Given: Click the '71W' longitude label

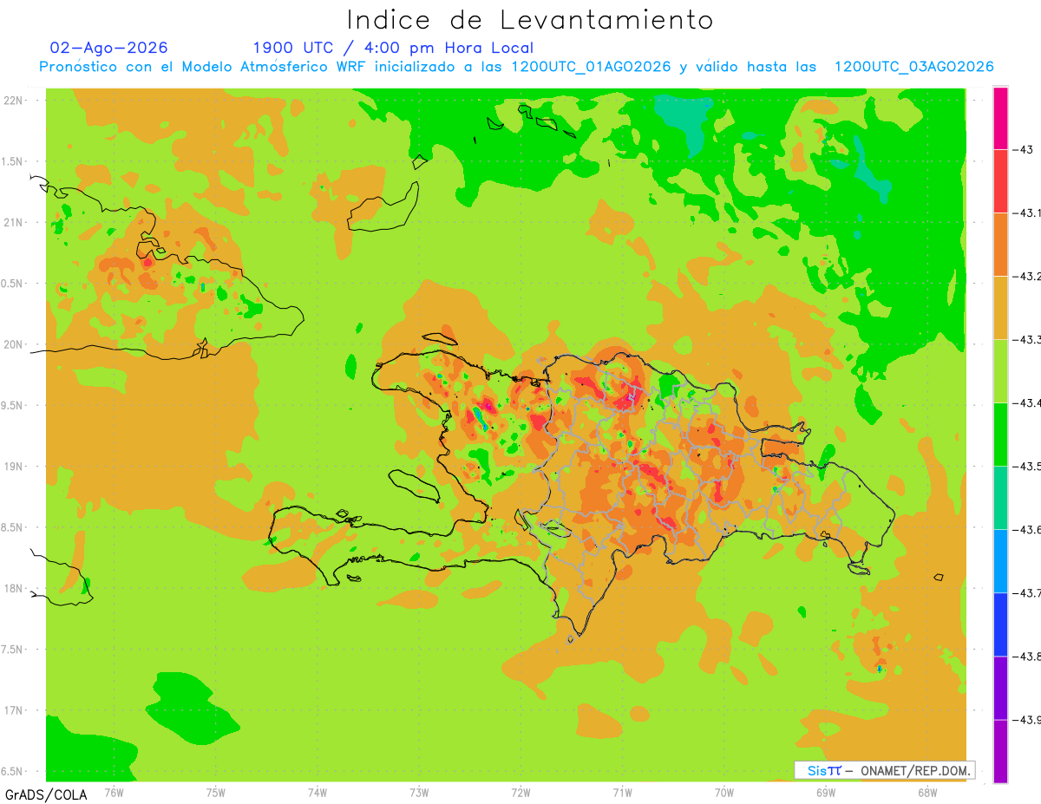Looking at the screenshot, I should click(x=622, y=792).
